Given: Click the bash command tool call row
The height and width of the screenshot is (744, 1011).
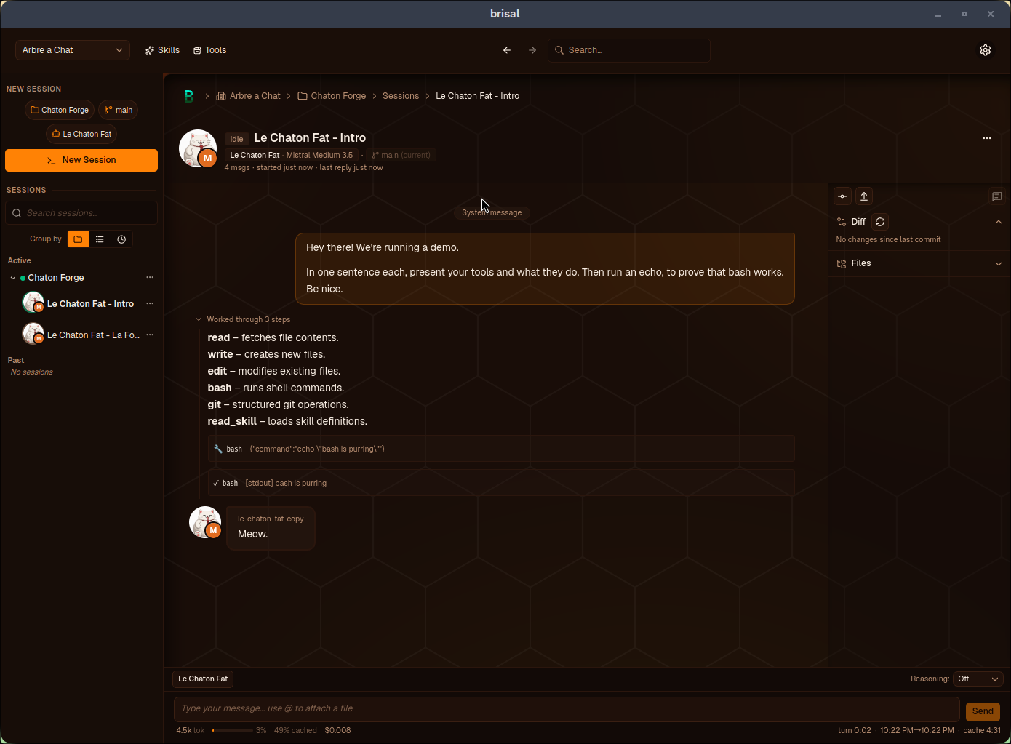Looking at the screenshot, I should pos(501,449).
